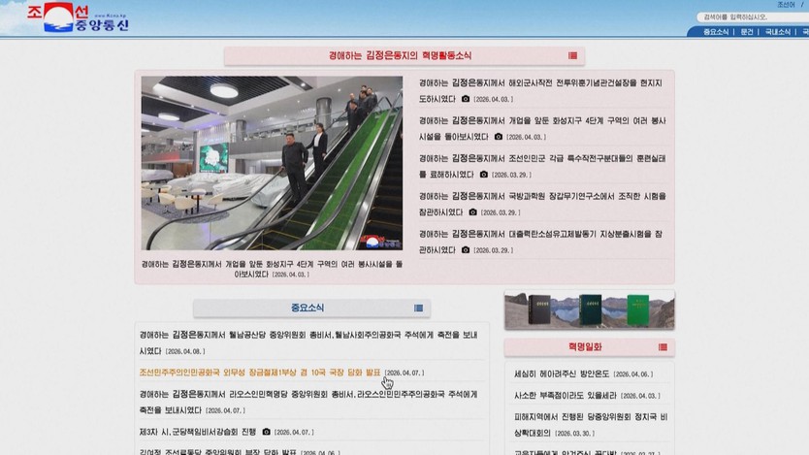Click camera icon beside 제3차 시,군당책임비서강습회 진행

266,432
